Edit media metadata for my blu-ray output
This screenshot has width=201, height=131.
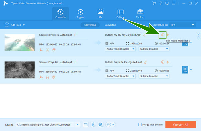tap(162, 35)
